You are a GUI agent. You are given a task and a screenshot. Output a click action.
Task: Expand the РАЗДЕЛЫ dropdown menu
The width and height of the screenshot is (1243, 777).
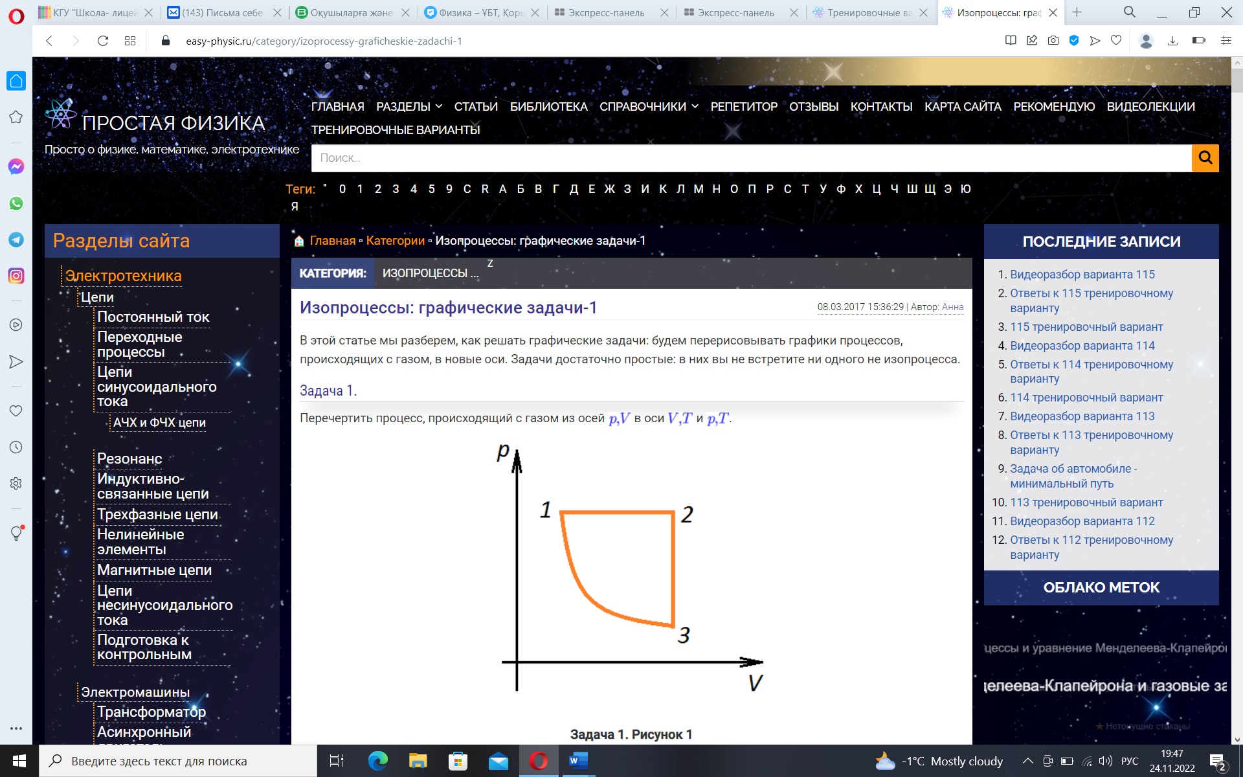(x=409, y=107)
